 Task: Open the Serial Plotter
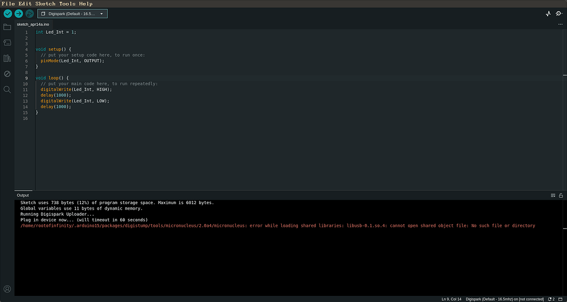click(548, 13)
